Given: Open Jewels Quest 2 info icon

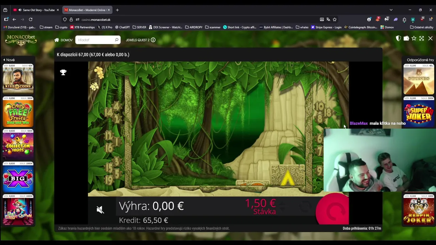Looking at the screenshot, I should [x=153, y=40].
